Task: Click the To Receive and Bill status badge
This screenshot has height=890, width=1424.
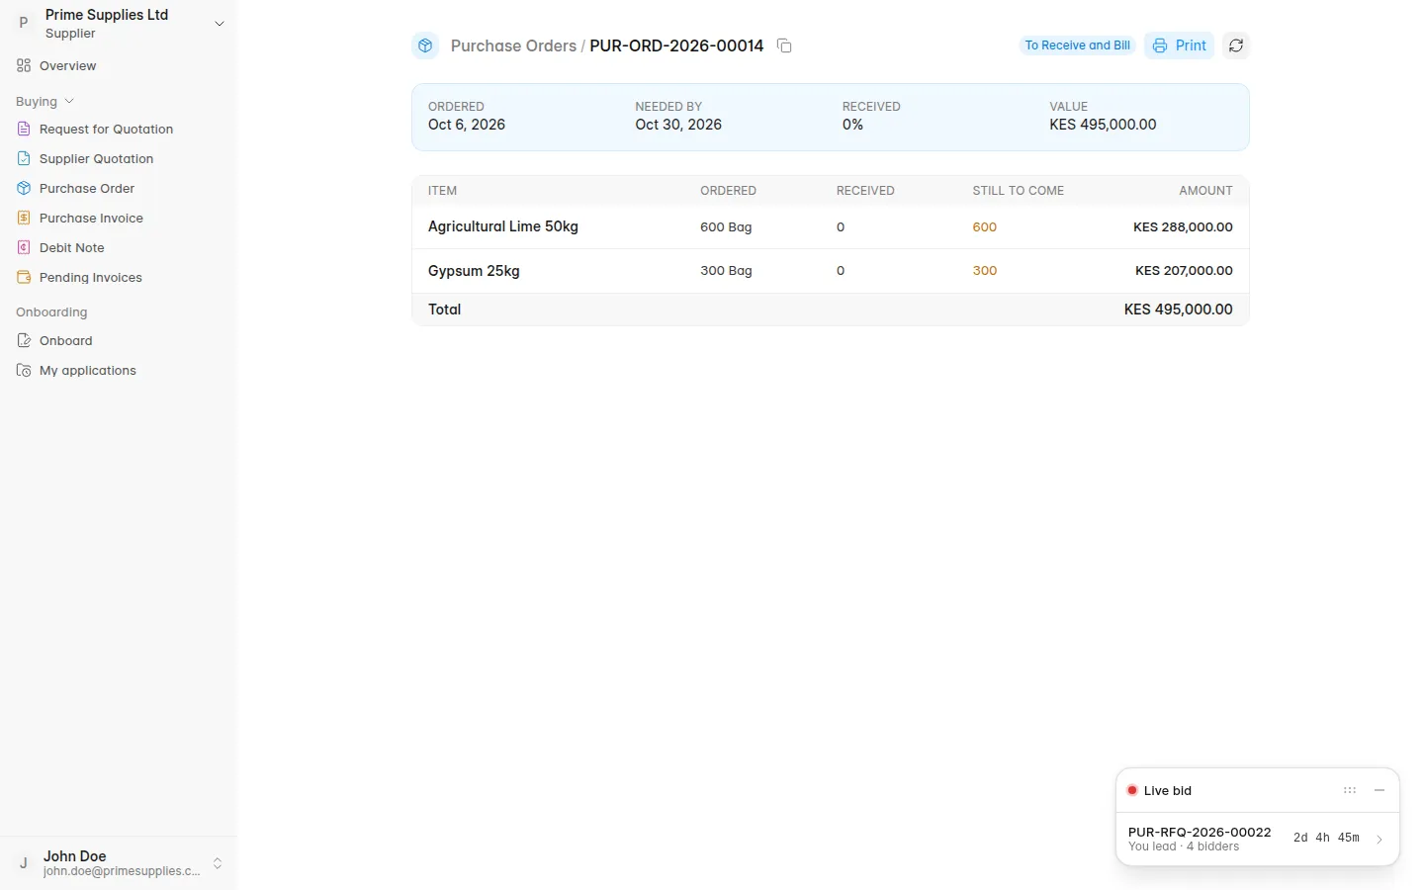Action: (x=1077, y=45)
